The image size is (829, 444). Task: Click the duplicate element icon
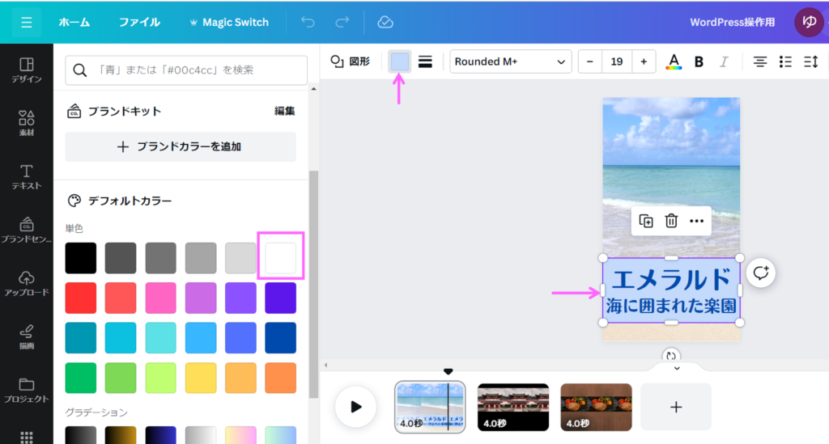click(x=646, y=221)
